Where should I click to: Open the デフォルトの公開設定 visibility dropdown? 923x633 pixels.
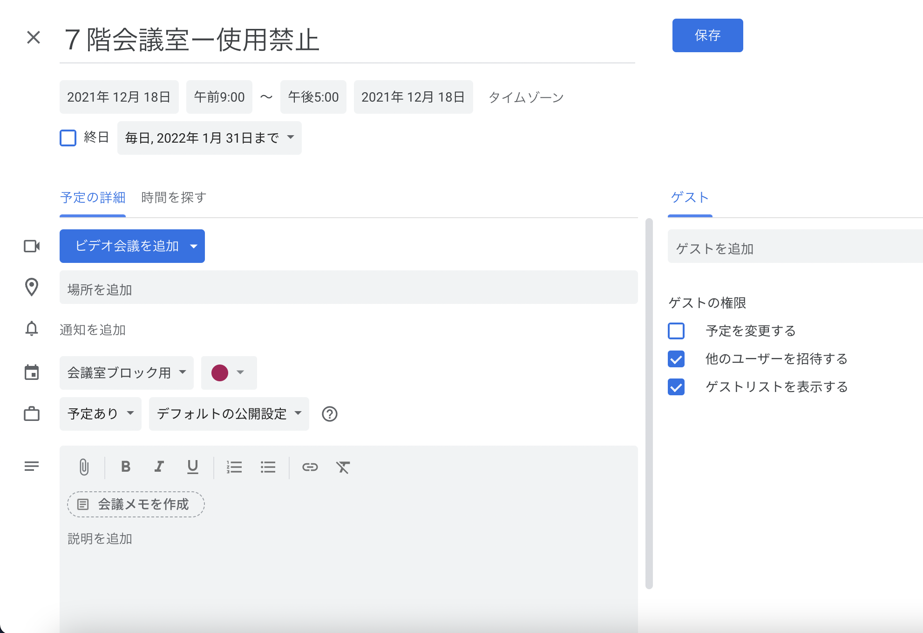[x=229, y=414]
